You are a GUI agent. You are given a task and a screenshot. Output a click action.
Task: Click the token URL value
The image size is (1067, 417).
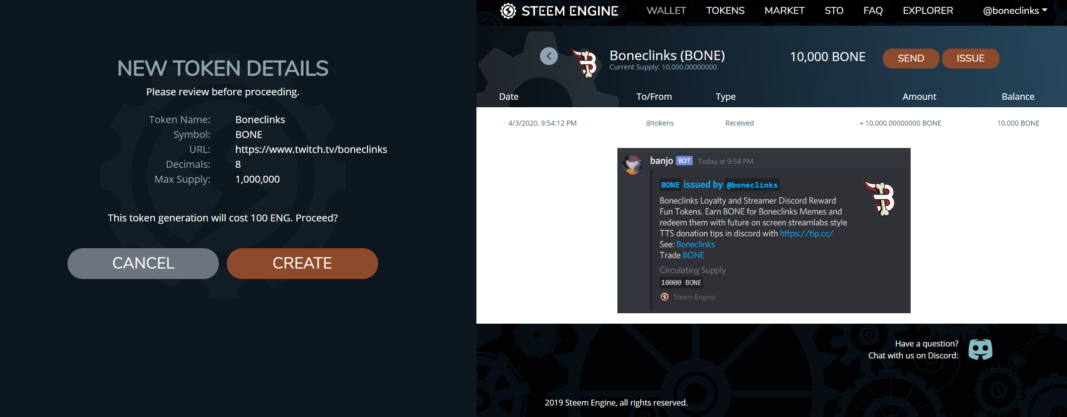click(x=311, y=149)
